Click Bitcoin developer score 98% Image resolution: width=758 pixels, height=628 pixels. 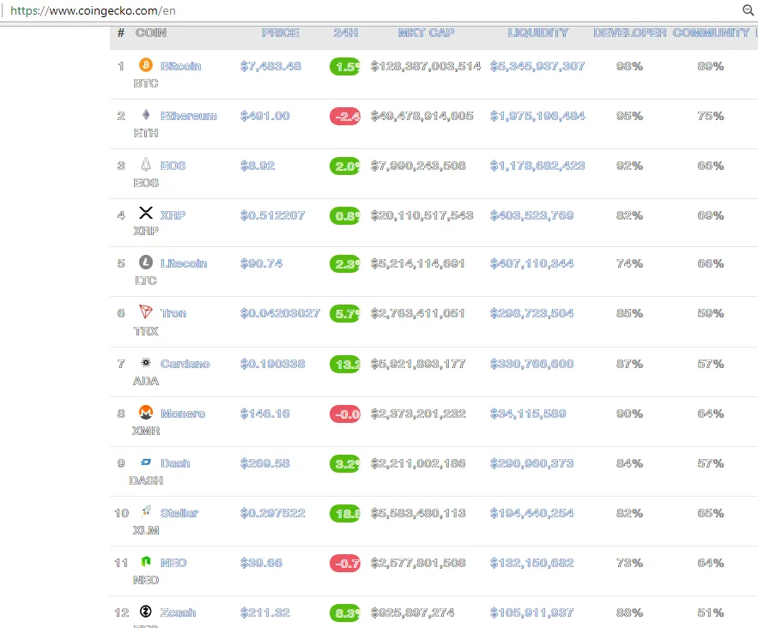(x=629, y=66)
